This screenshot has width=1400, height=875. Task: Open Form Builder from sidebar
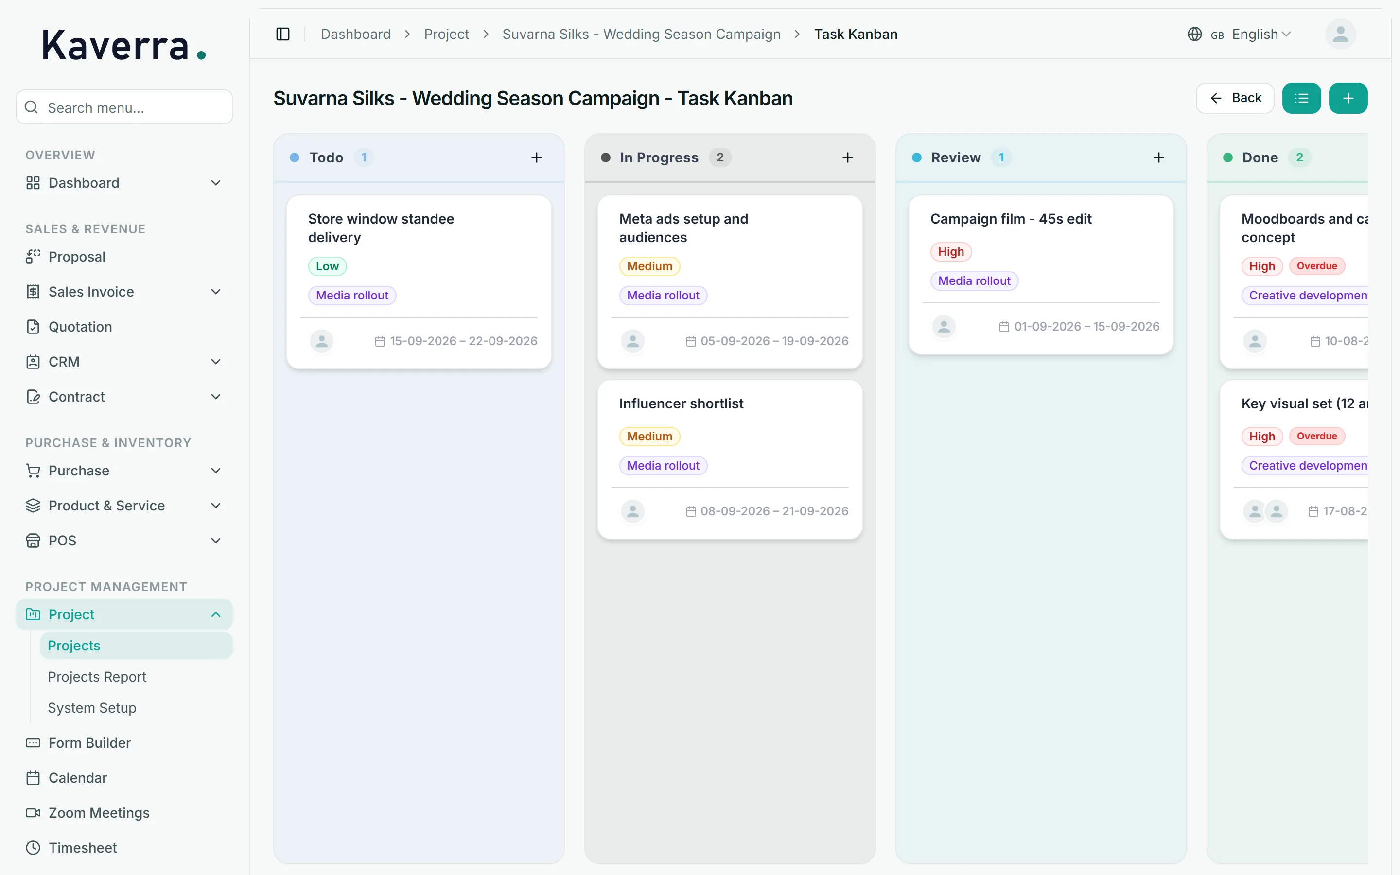pyautogui.click(x=124, y=742)
